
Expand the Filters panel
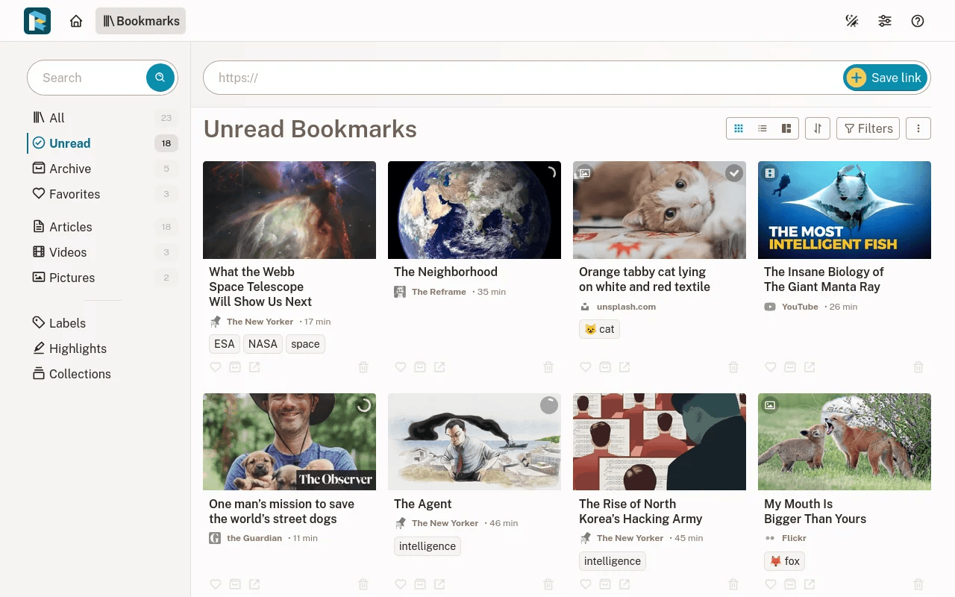pos(868,128)
